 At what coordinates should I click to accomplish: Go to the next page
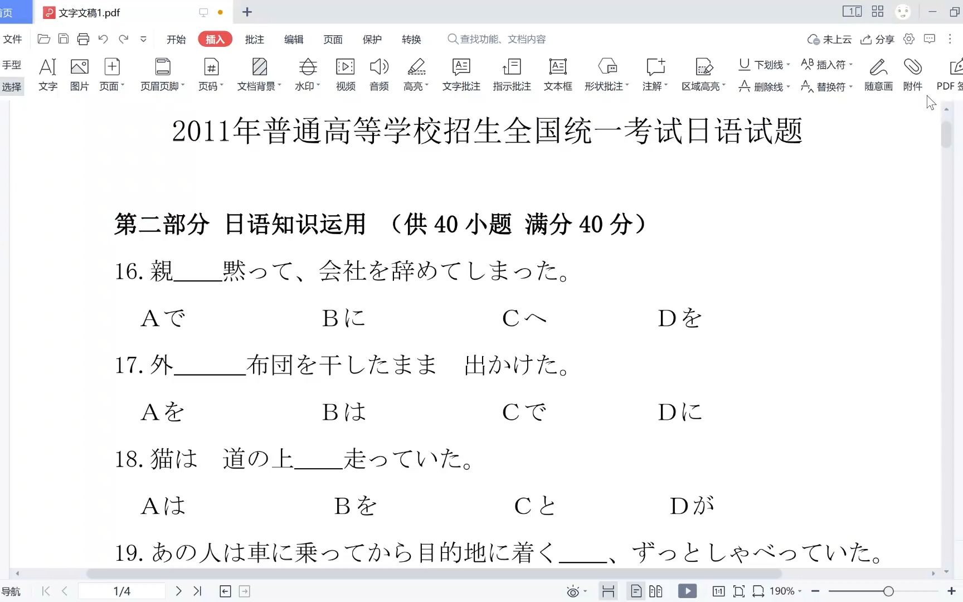tap(178, 591)
